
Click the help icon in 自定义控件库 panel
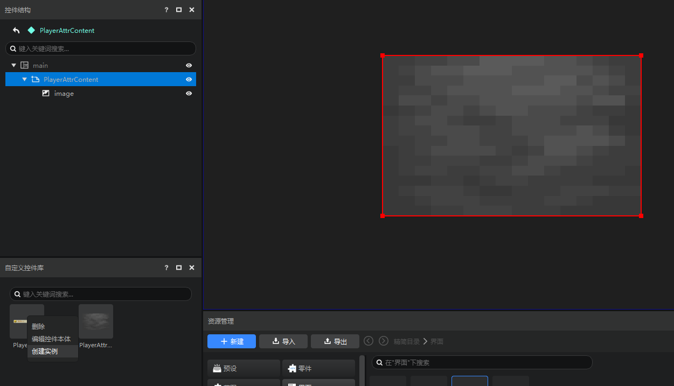coord(166,268)
